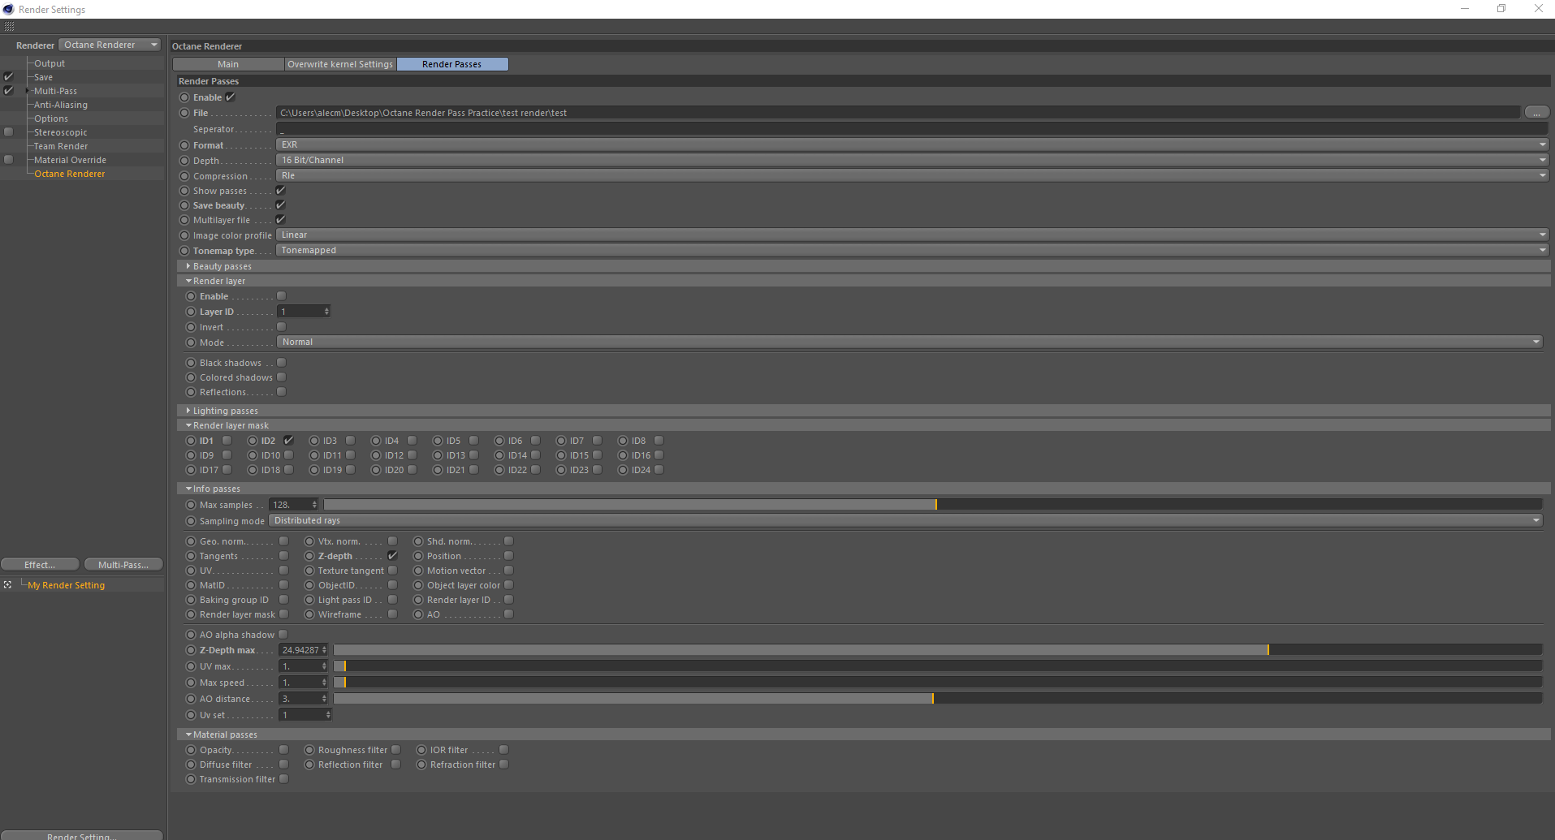Toggle the Render Passes Enable checkbox
The height and width of the screenshot is (840, 1555).
[x=231, y=97]
